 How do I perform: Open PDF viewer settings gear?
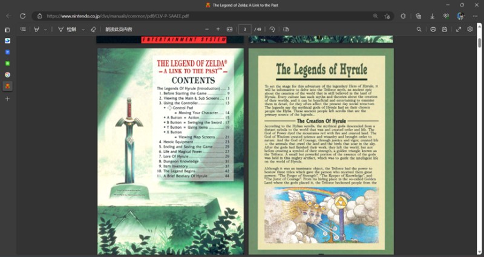click(470, 29)
